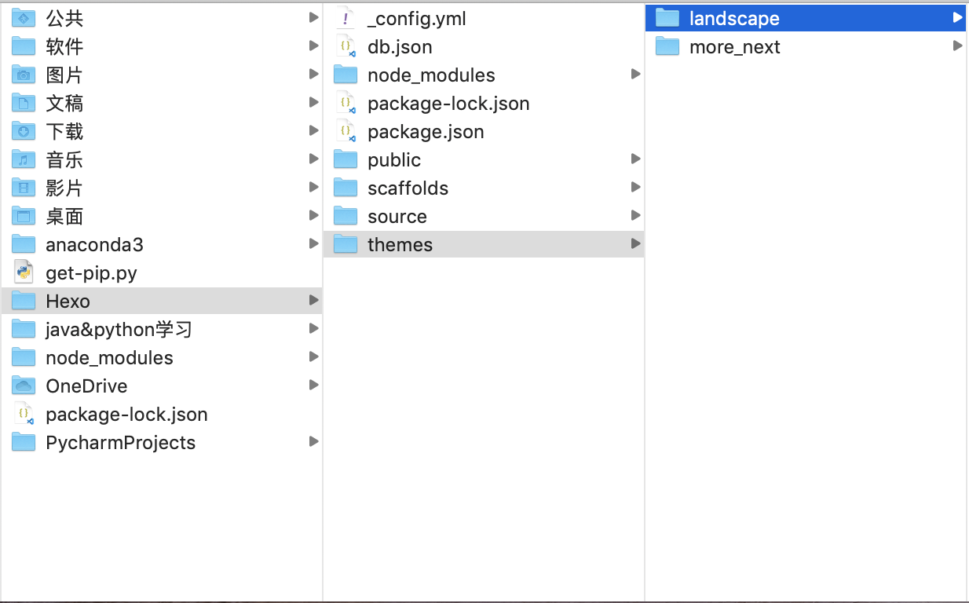The height and width of the screenshot is (603, 969).
Task: Click the _config.yml file icon
Action: [x=346, y=18]
